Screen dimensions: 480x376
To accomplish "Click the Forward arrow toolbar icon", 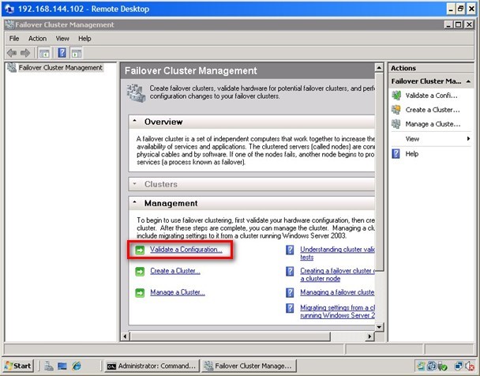I will [x=25, y=53].
